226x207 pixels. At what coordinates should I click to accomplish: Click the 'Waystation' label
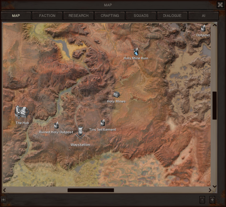tap(80, 145)
